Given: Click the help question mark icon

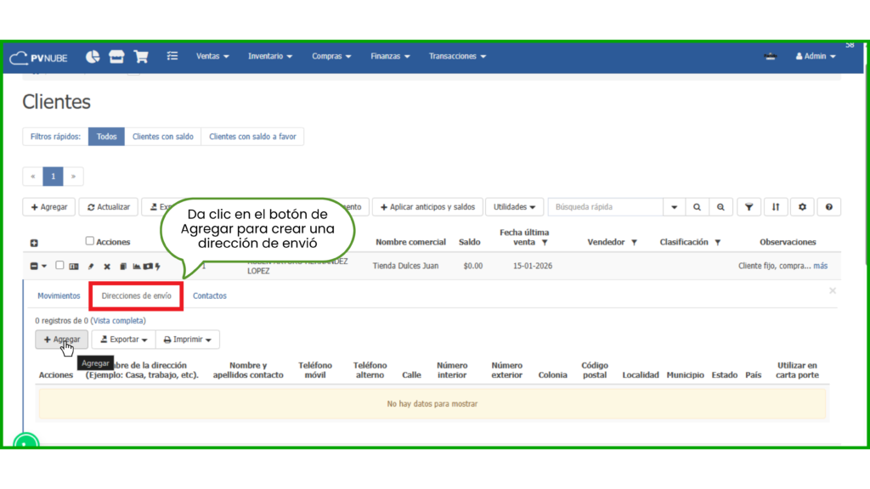Looking at the screenshot, I should point(828,207).
